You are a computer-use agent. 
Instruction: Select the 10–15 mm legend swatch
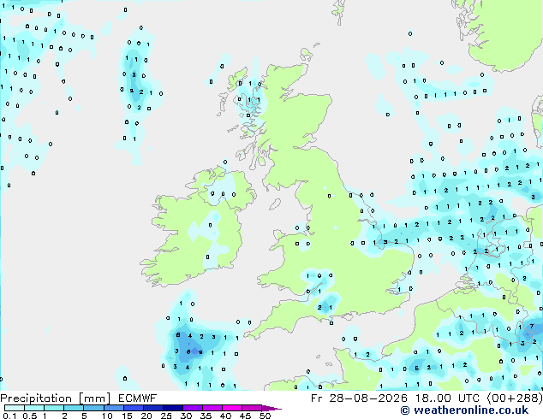tap(113, 408)
